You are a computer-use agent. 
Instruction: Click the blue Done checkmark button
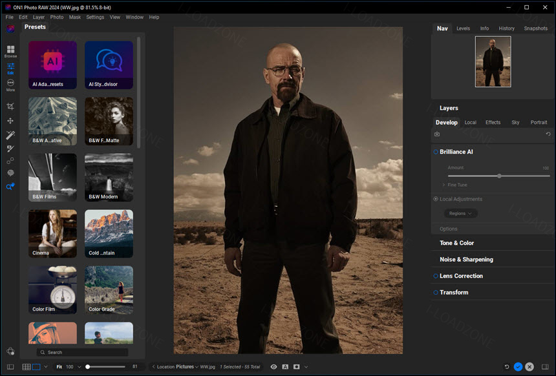click(518, 367)
